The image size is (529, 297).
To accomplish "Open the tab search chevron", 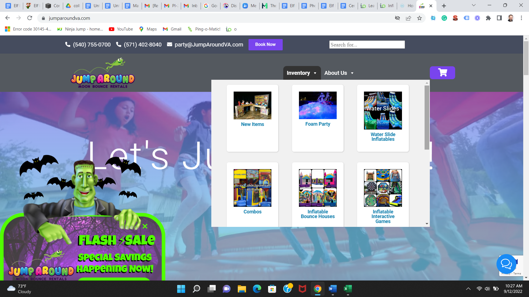I will click(x=474, y=5).
